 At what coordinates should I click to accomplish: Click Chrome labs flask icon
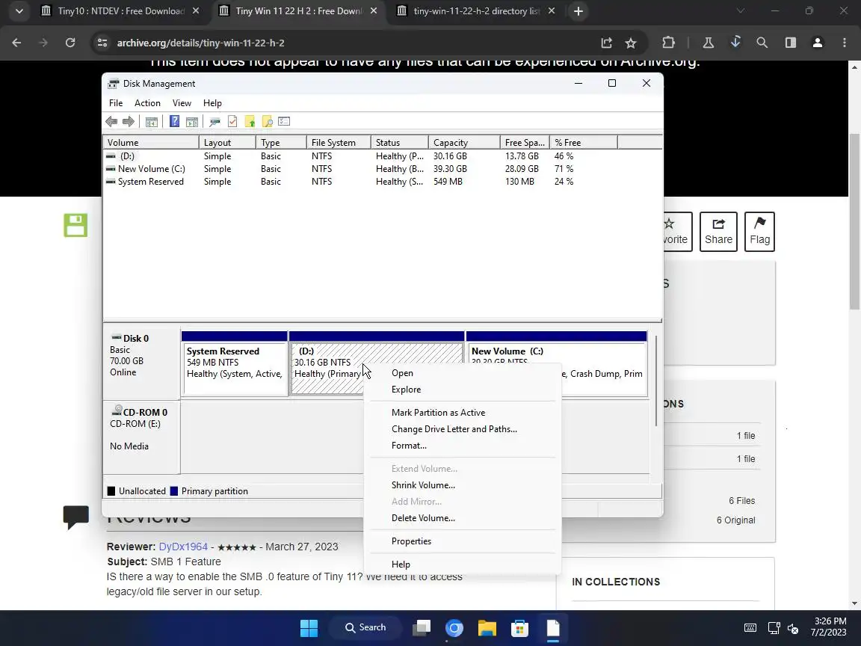point(709,43)
